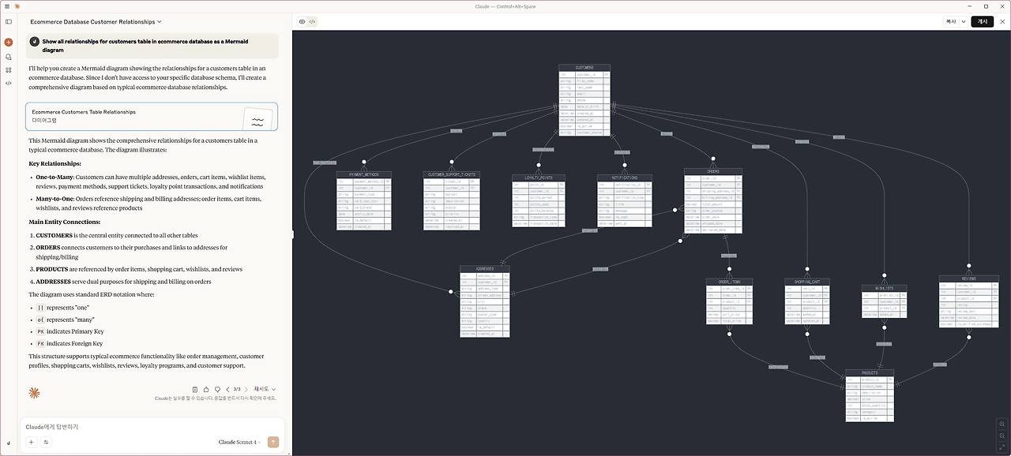Navigate to previous response with left arrow
1011x456 pixels.
(227, 389)
